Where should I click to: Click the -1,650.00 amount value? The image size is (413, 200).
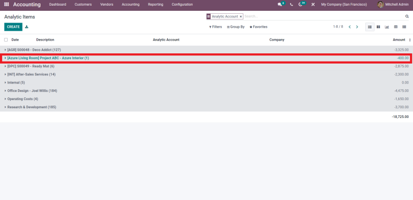401,99
